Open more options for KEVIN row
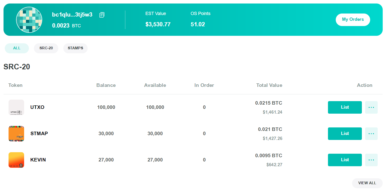This screenshot has height=191, width=392. (371, 160)
